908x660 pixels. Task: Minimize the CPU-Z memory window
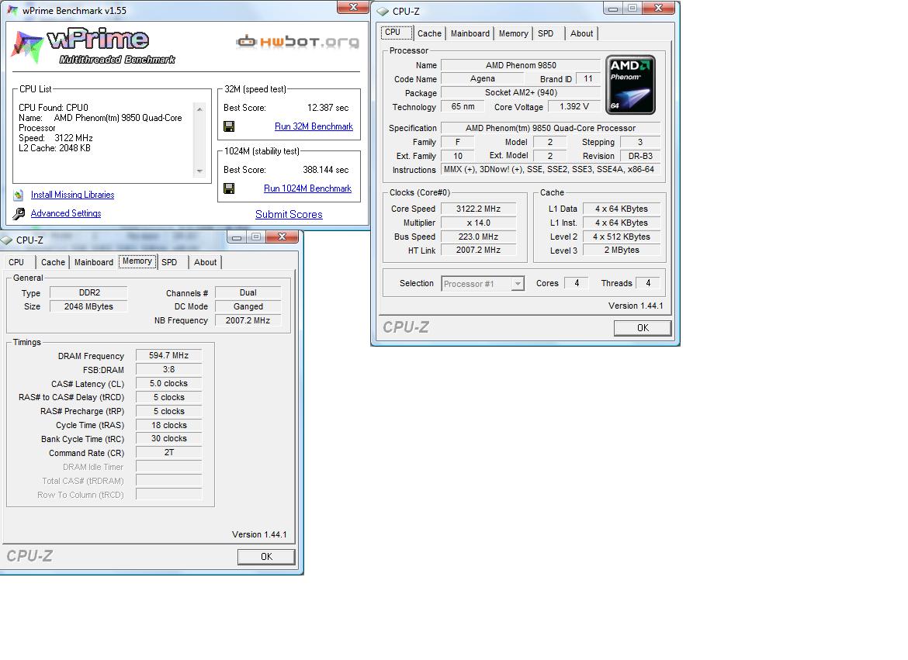point(236,237)
